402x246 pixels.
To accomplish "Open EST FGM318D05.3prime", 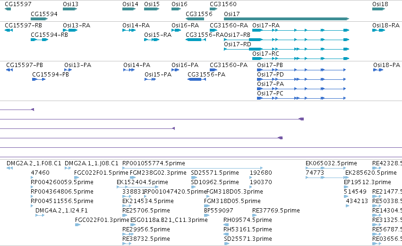I will 235,192.
